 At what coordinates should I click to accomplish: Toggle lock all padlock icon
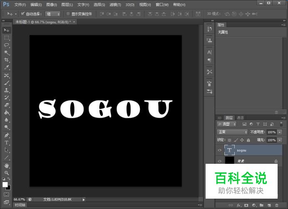tap(248, 140)
